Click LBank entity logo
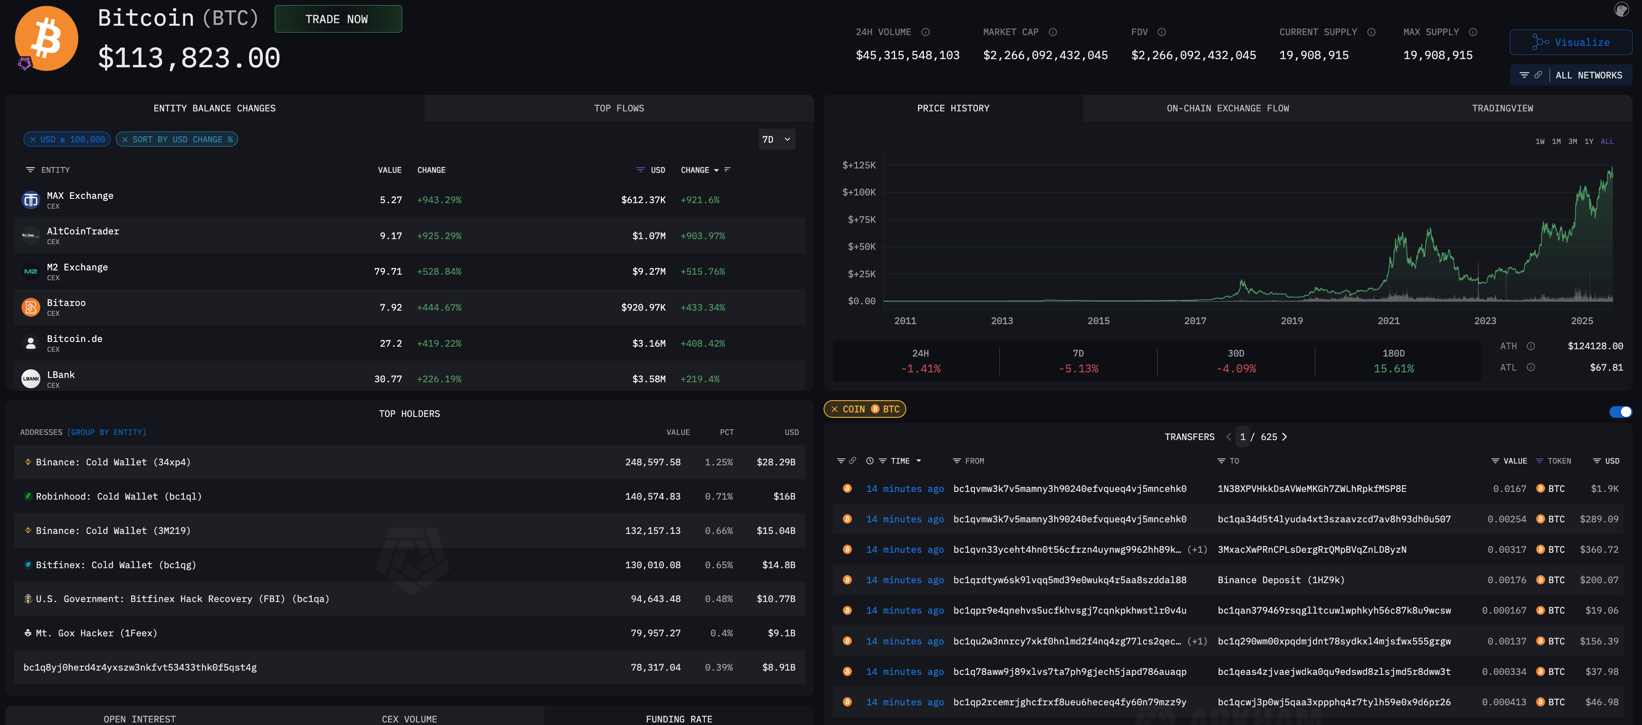The height and width of the screenshot is (725, 1642). tap(30, 378)
